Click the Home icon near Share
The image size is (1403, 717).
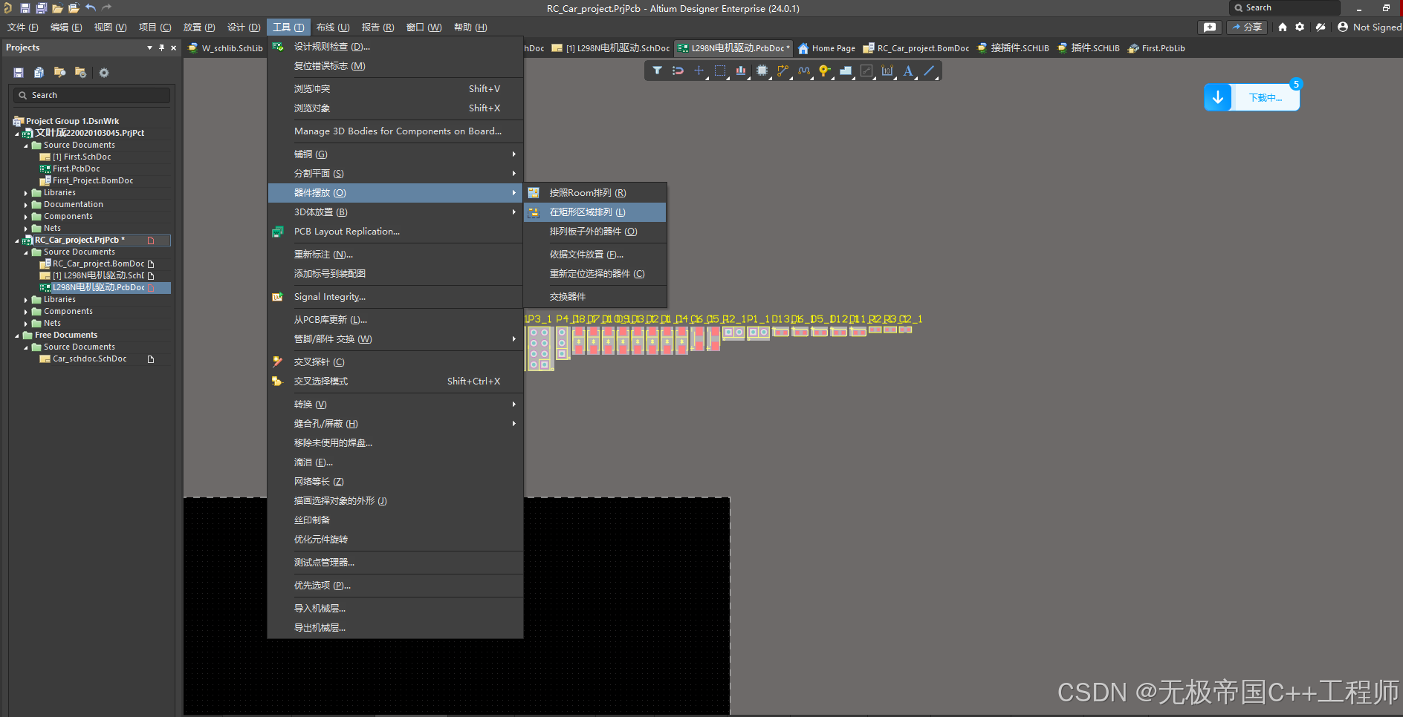coord(1283,27)
